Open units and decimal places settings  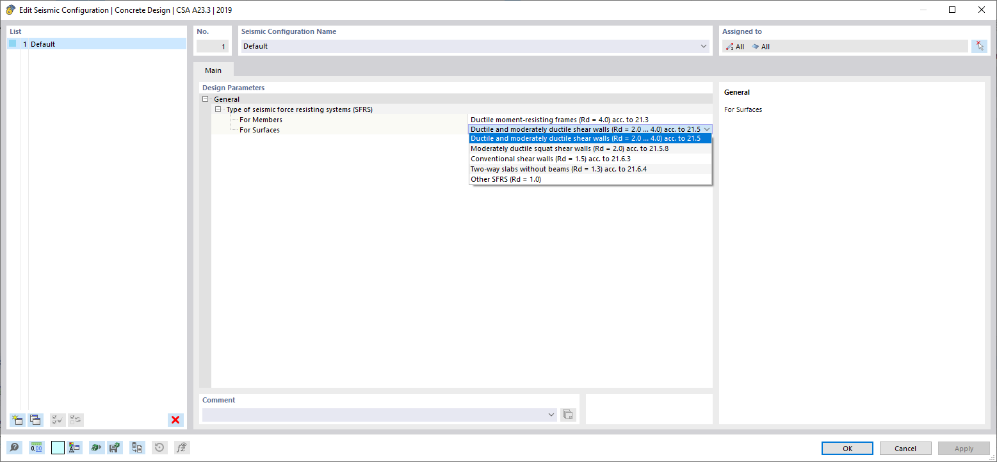click(x=36, y=448)
